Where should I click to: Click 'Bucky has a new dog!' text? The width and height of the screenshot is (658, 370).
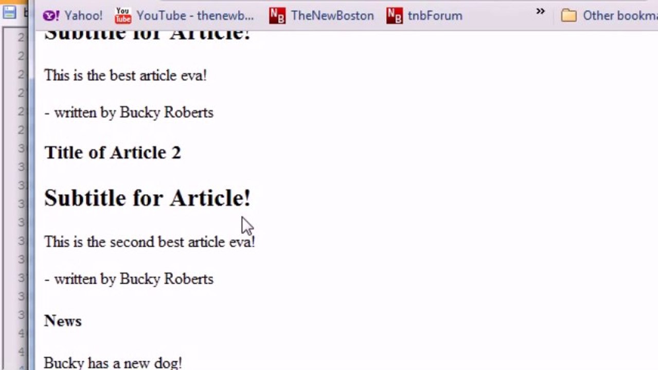[113, 363]
